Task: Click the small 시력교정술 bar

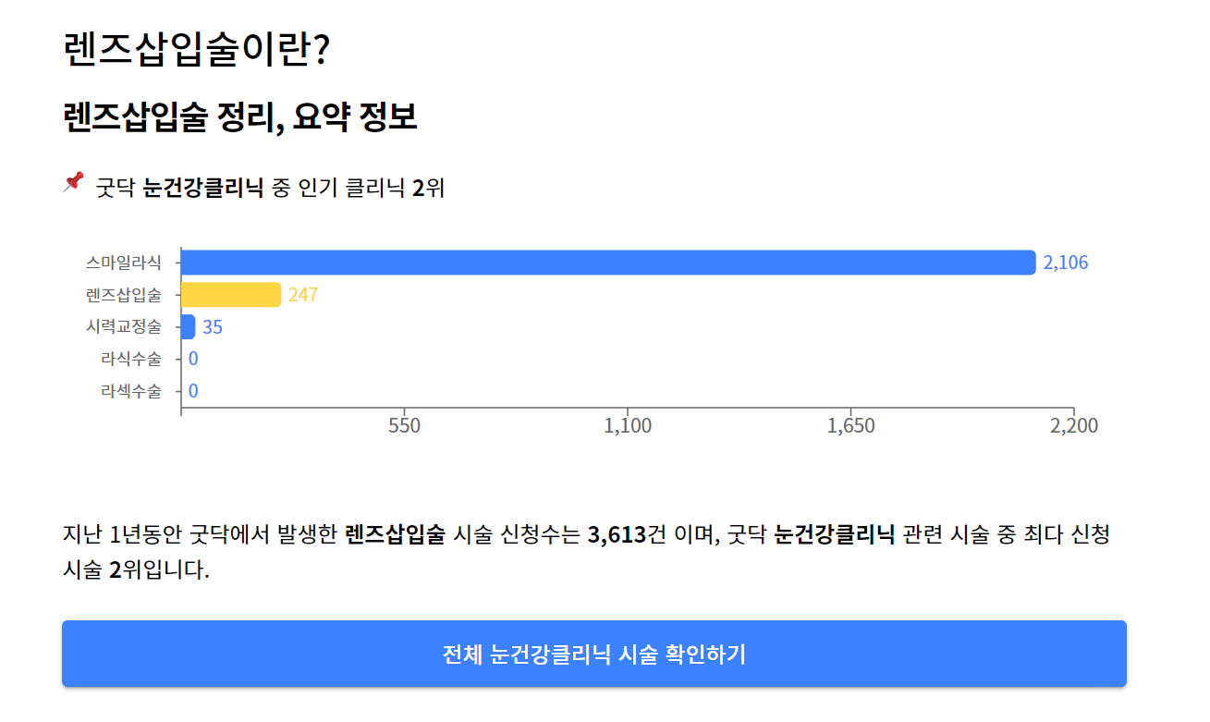Action: click(x=187, y=326)
